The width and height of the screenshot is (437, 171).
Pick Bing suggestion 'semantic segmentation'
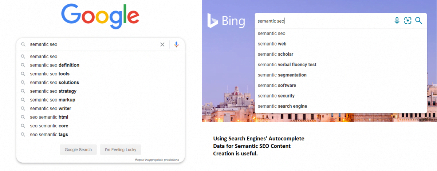[x=282, y=75]
